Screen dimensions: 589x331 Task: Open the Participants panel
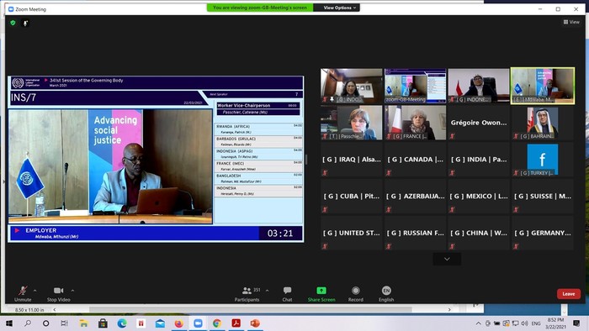point(247,293)
